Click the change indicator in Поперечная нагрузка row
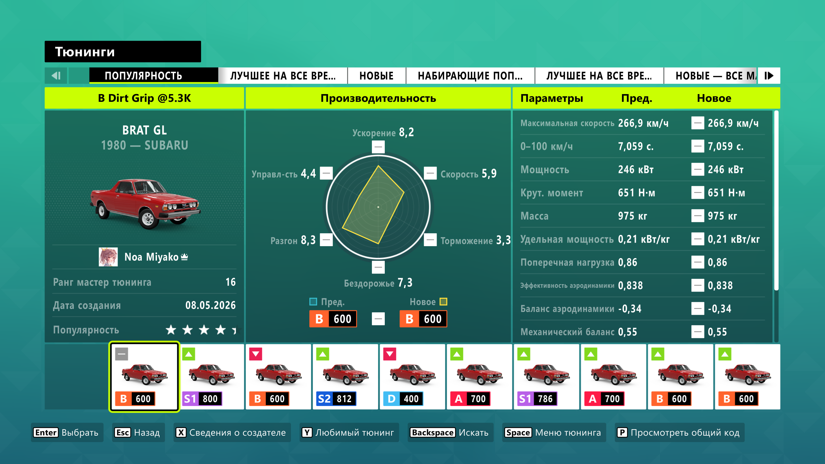Image resolution: width=825 pixels, height=464 pixels. pos(697,262)
